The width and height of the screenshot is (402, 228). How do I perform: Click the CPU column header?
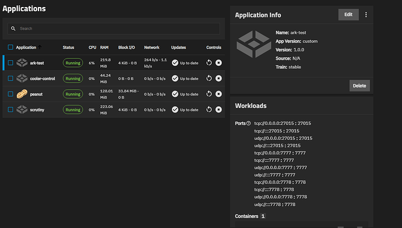pyautogui.click(x=92, y=47)
